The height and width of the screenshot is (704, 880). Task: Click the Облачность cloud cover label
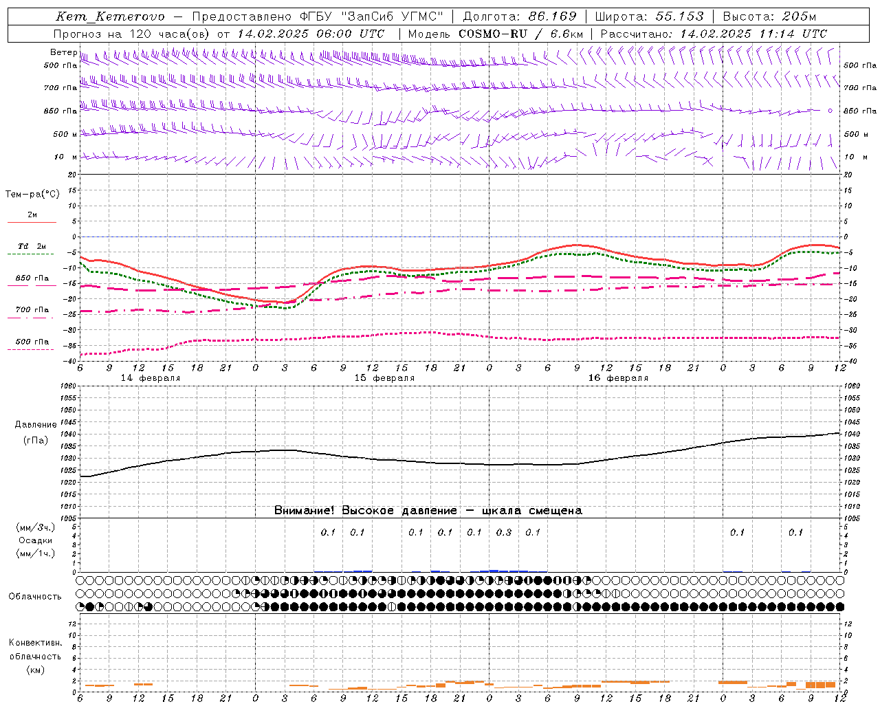(35, 597)
